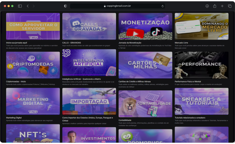Screen dimensions: 235x144
Task: Reload the page with the refresh icon
Action: pos(163,6)
